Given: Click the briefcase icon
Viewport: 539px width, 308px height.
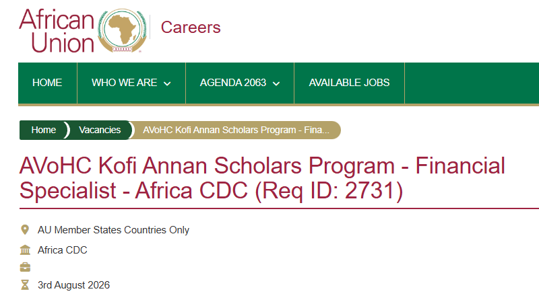Looking at the screenshot, I should click(25, 267).
